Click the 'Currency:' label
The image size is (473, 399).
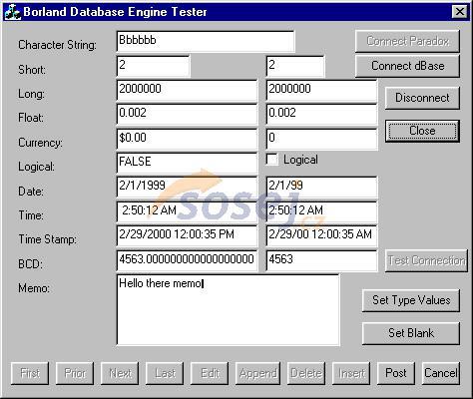click(x=40, y=143)
